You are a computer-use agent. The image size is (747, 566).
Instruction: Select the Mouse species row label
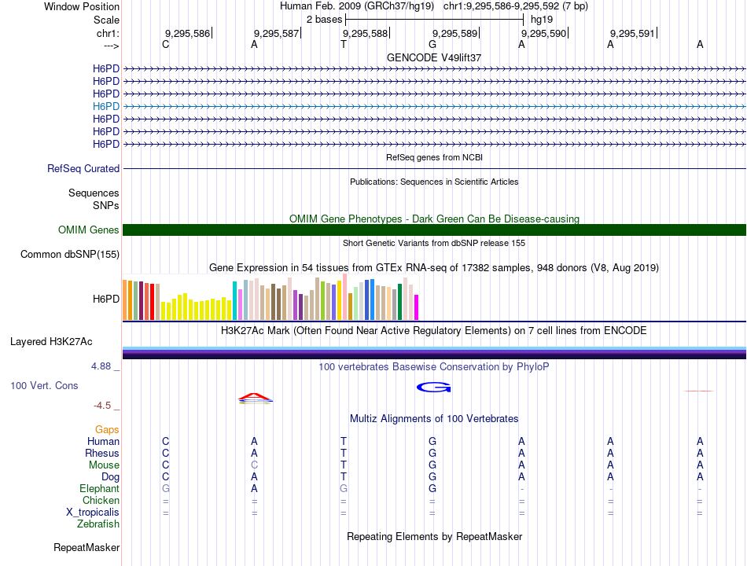click(104, 465)
